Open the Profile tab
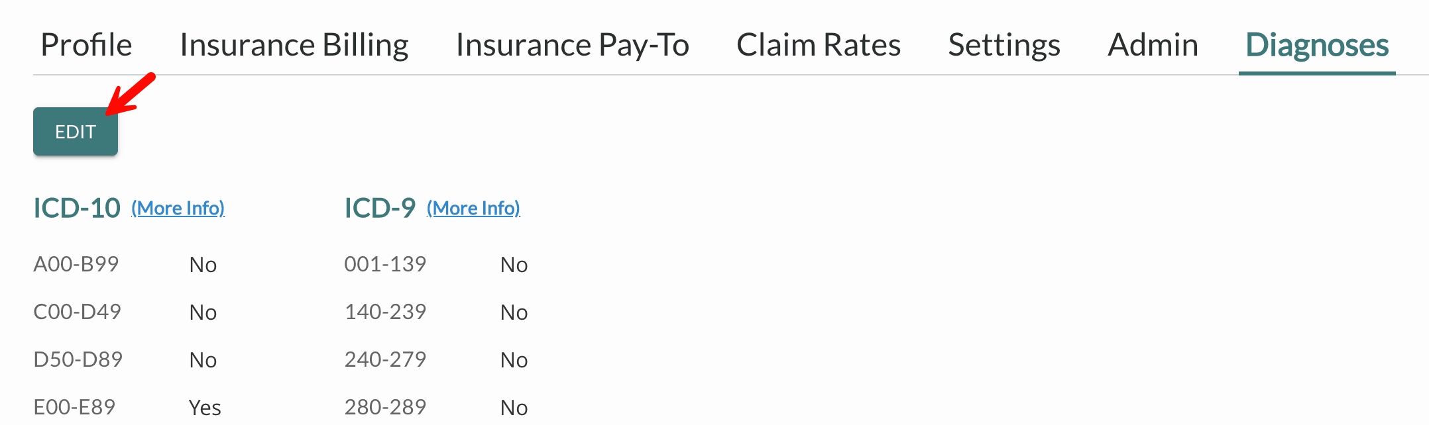This screenshot has height=425, width=1429. pos(86,45)
